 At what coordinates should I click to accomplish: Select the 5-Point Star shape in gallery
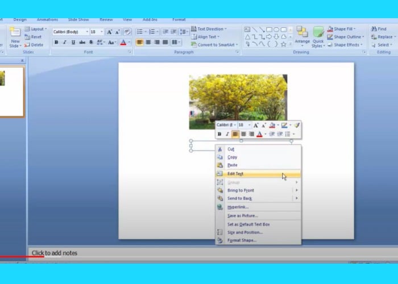coord(284,44)
